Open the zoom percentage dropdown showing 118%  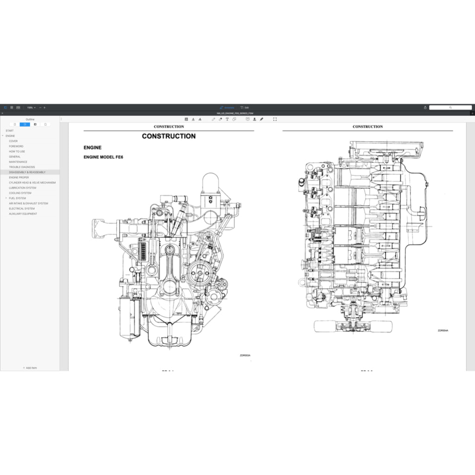[30, 107]
